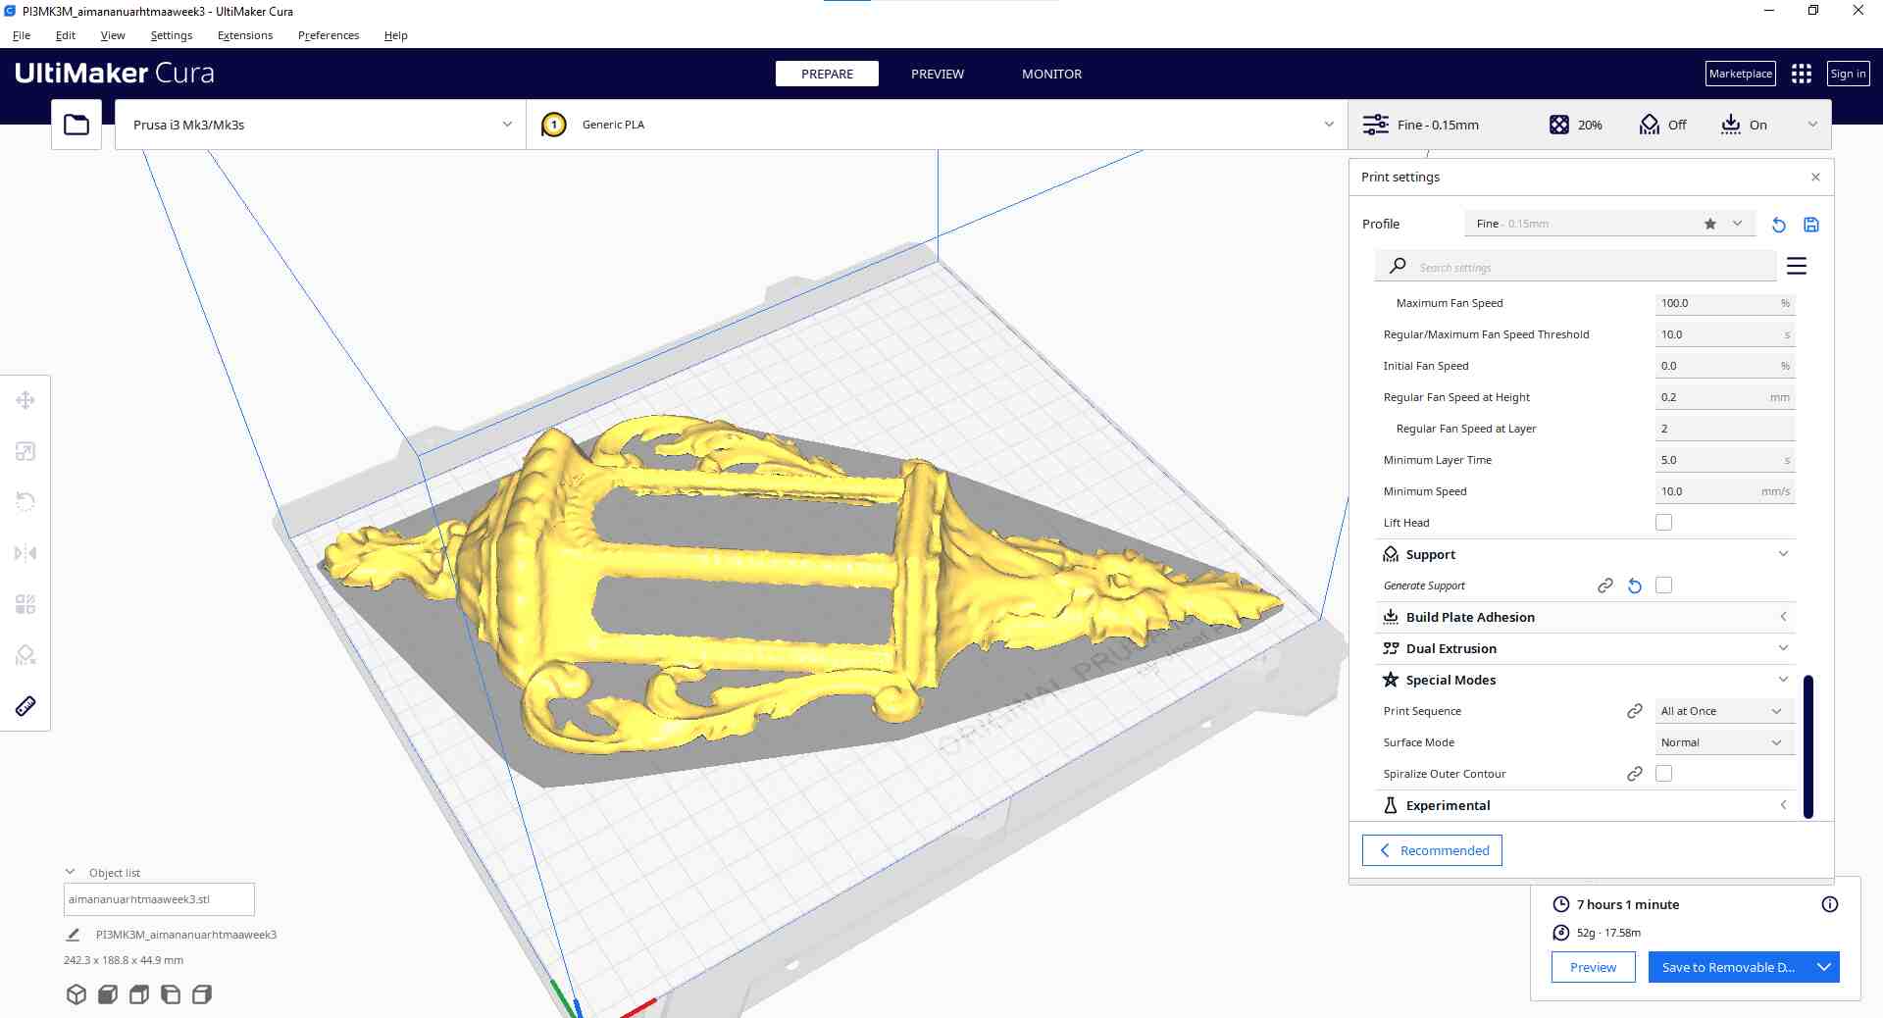Screen dimensions: 1883x1018
Task: Switch to the PREVIEW stage
Action: [x=938, y=74]
